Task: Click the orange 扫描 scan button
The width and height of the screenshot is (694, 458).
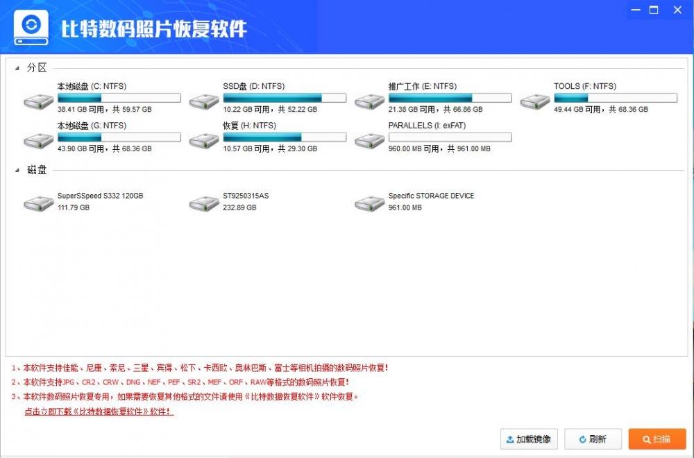Action: (657, 439)
